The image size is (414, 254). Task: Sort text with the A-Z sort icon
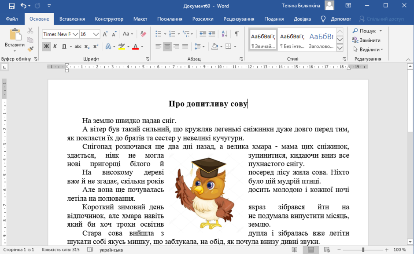click(225, 34)
